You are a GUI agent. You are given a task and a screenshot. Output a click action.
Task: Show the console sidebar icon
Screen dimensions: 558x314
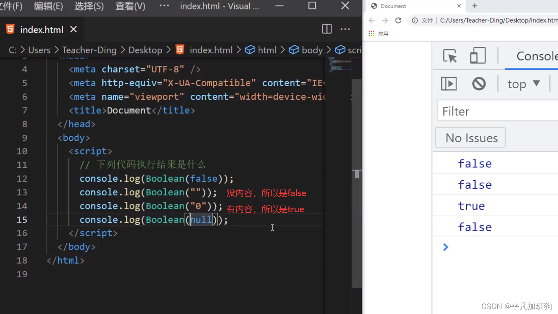coord(449,84)
